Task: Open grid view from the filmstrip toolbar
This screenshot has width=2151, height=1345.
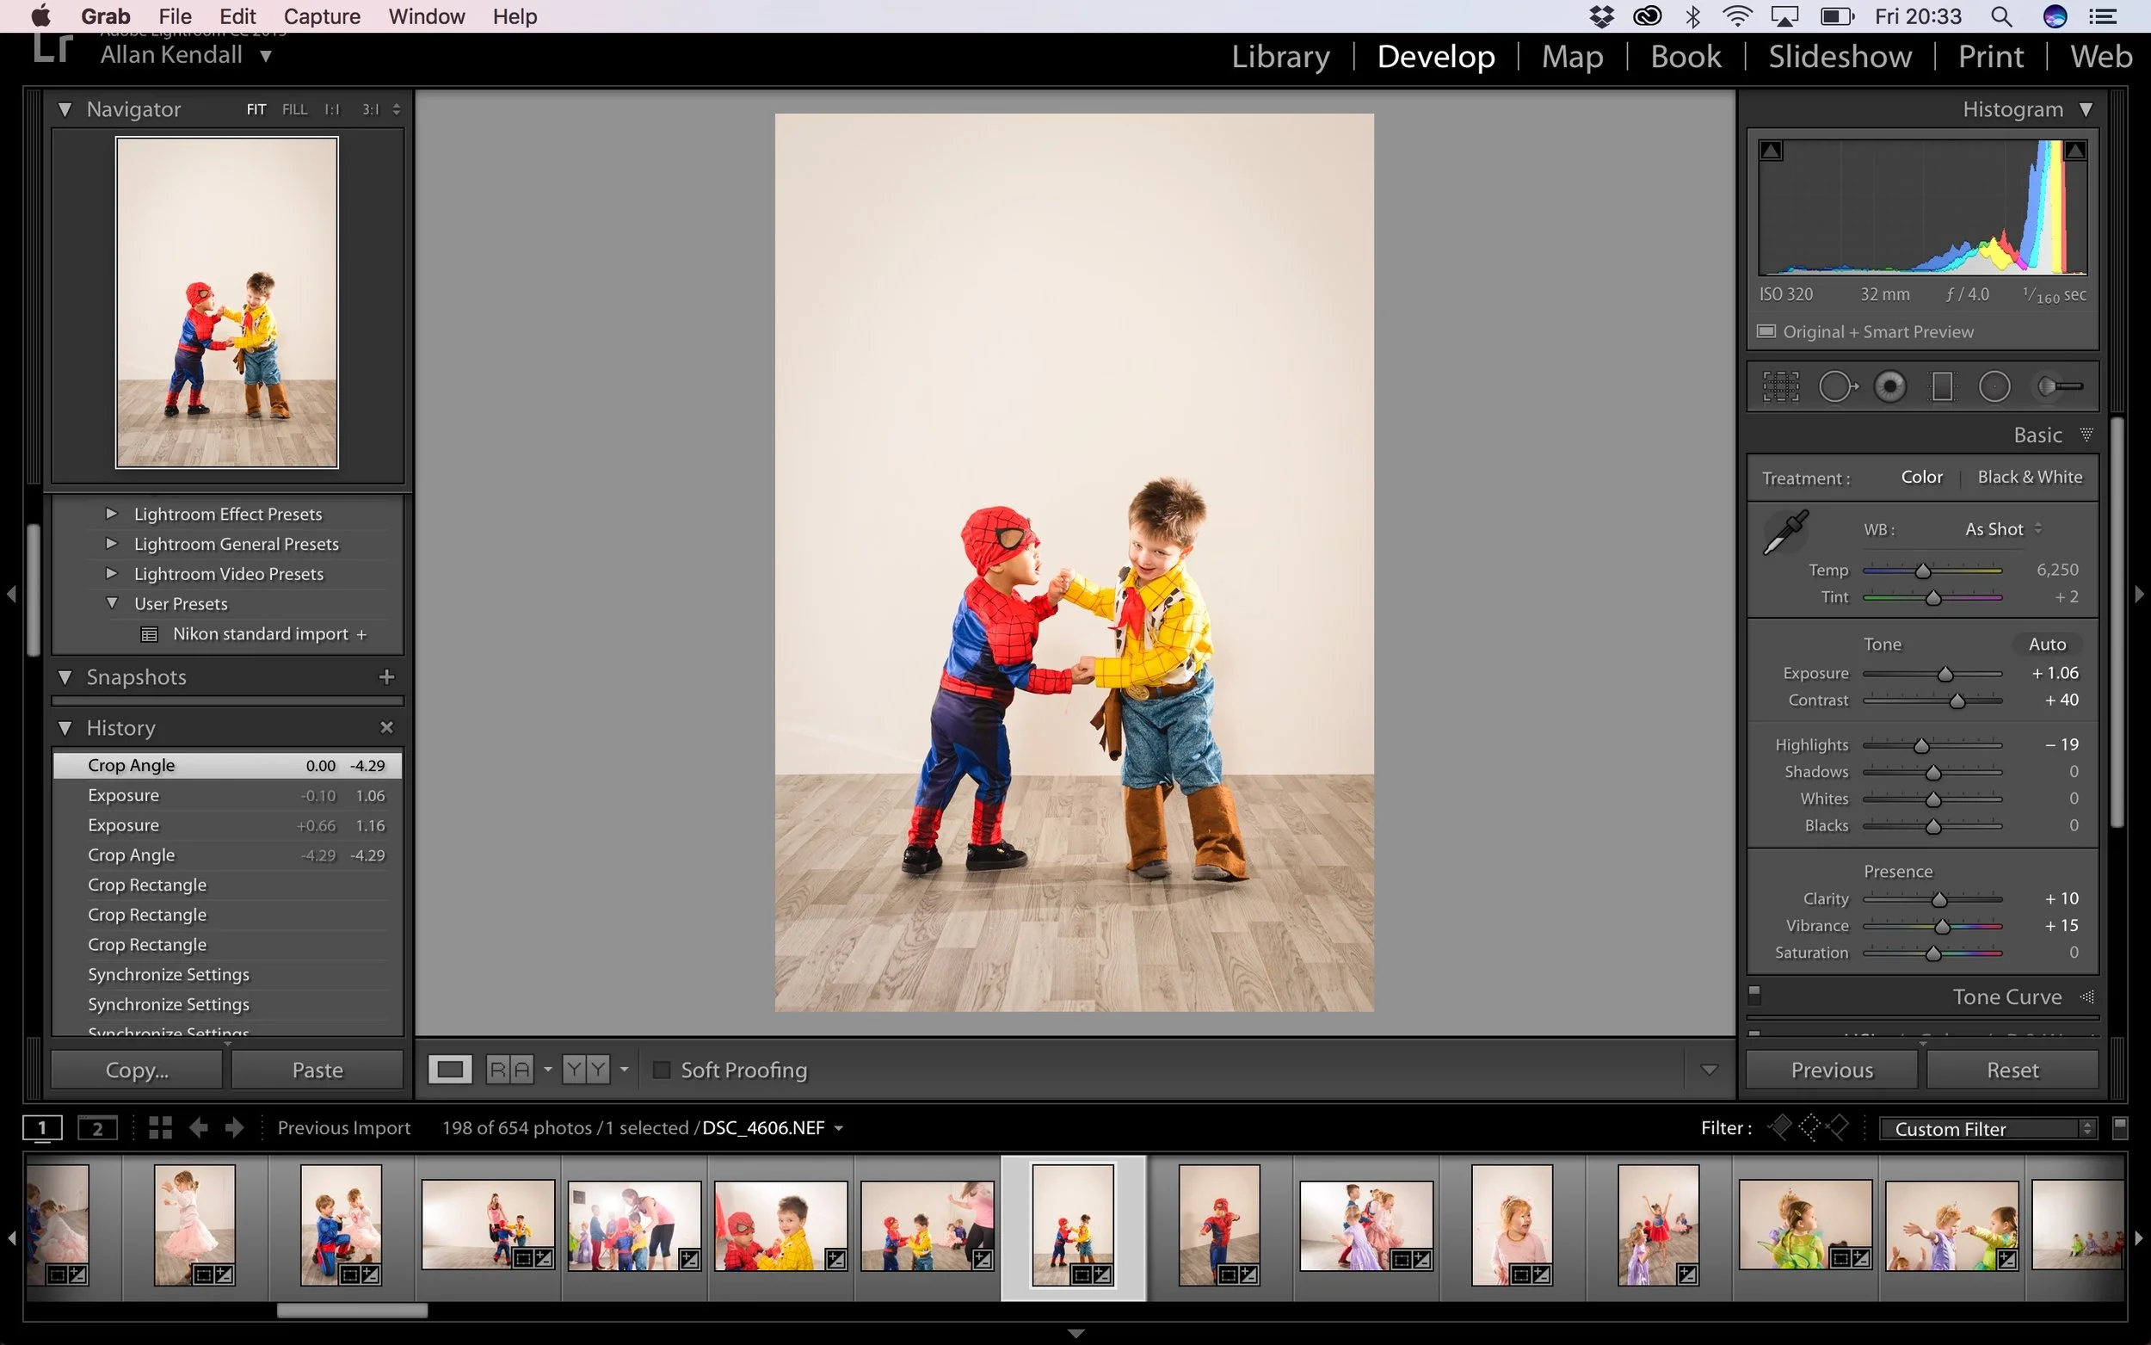Action: coord(160,1127)
